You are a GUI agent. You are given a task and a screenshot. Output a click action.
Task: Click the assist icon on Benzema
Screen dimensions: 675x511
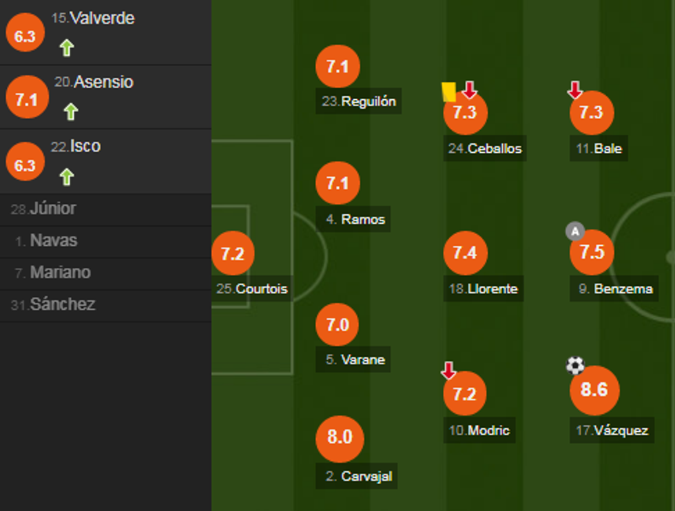point(574,231)
